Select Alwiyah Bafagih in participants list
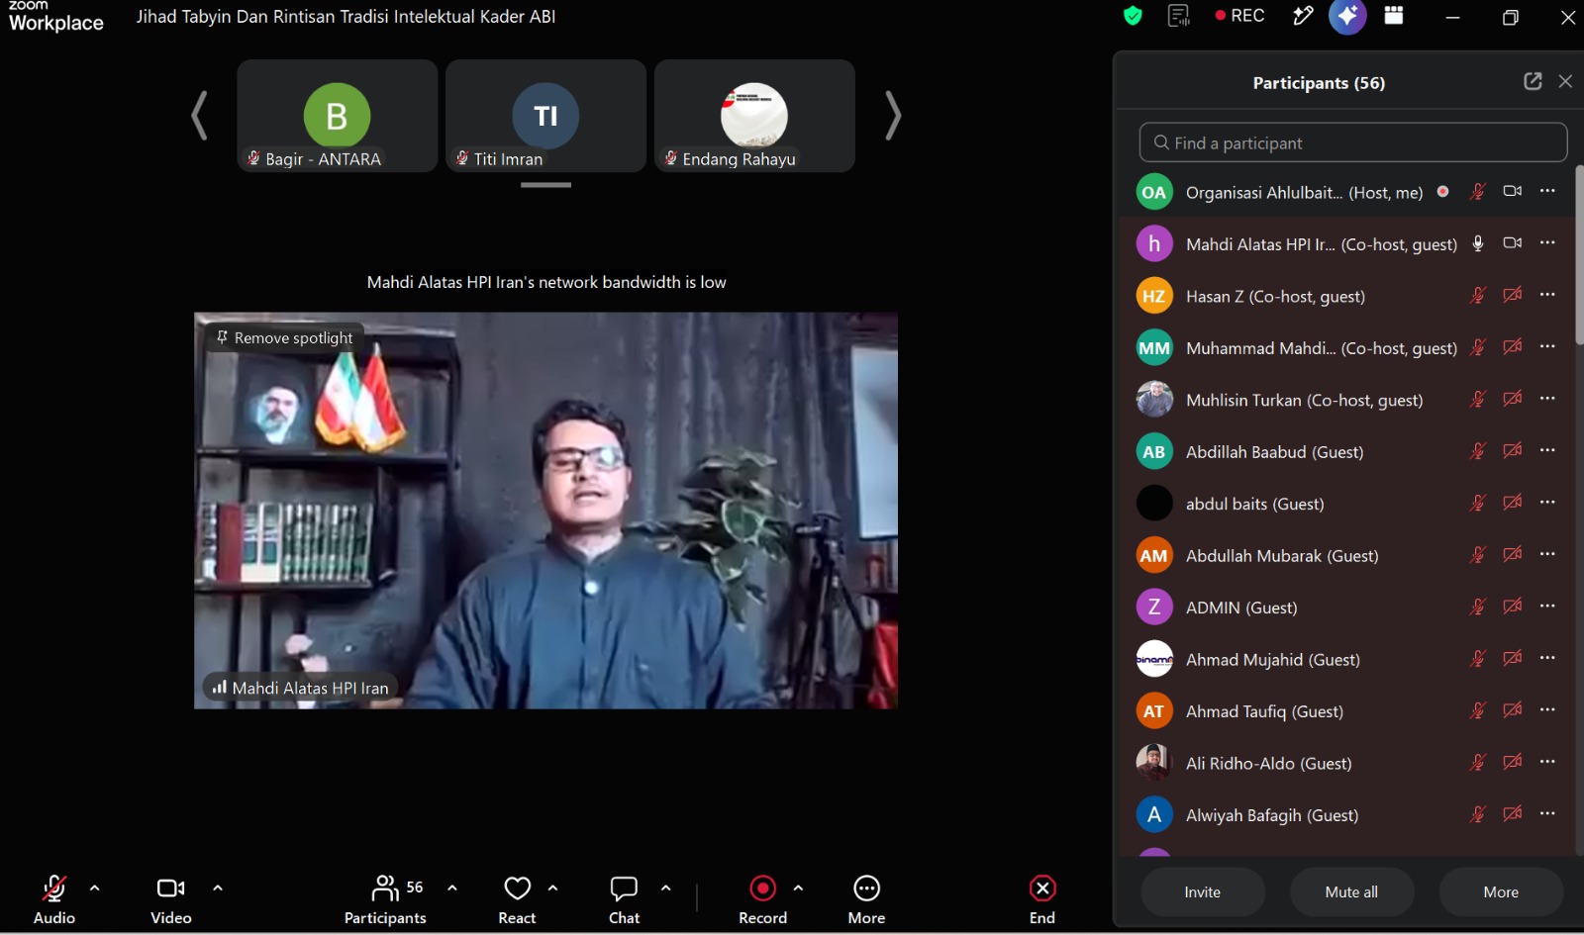 pos(1347,814)
